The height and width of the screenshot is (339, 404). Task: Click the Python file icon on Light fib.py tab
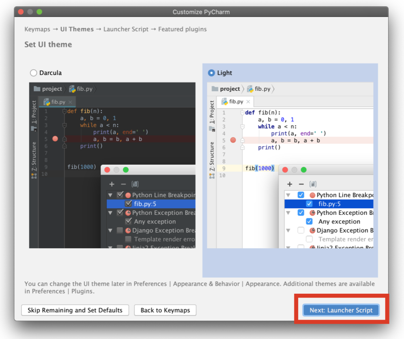click(x=225, y=102)
